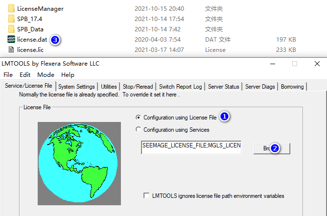Click the license.dat file icon

tap(11, 39)
